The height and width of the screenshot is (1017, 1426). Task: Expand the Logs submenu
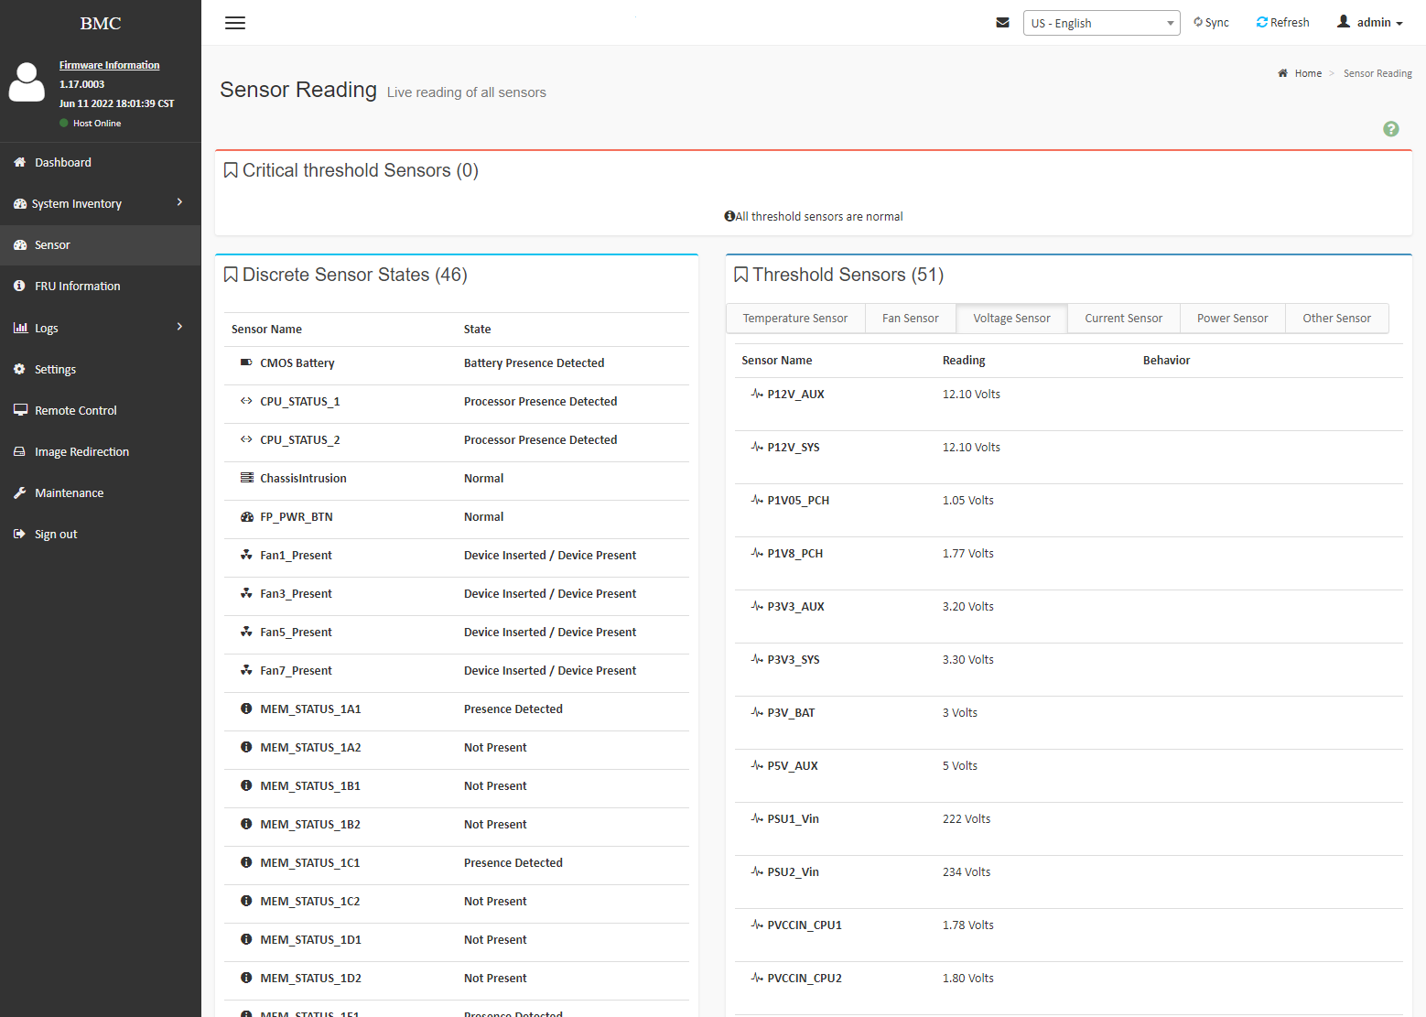(x=179, y=327)
